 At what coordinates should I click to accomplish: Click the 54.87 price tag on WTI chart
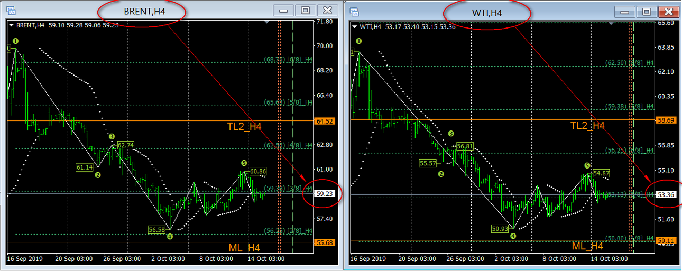pos(602,173)
